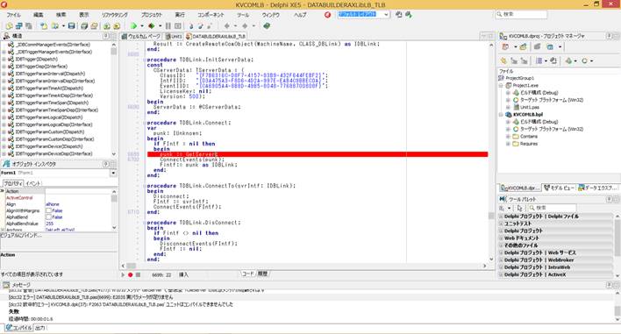Screen dimensions: 621x334
Task: Toggle the AlignWithMargins False checkbox
Action: click(49, 211)
